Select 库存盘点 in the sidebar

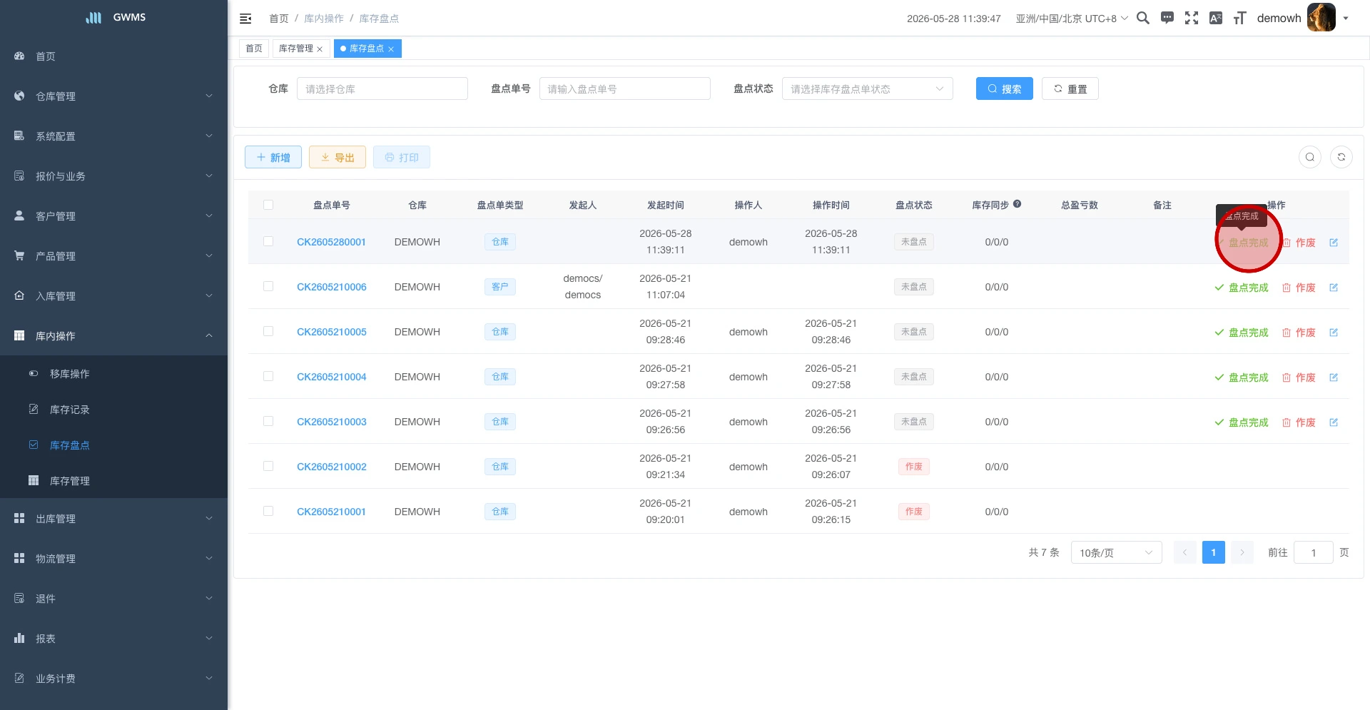click(x=113, y=445)
